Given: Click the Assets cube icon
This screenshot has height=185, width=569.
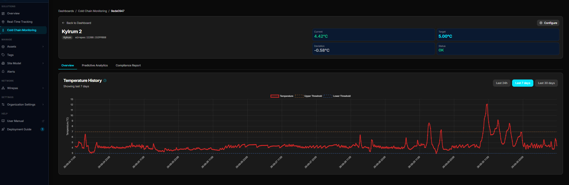Looking at the screenshot, I should tap(3, 47).
